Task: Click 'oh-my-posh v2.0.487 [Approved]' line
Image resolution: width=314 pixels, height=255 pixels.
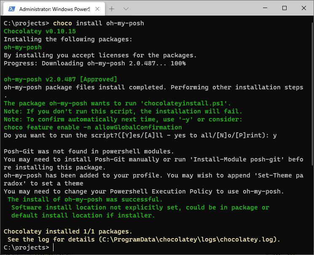Action: pos(60,79)
